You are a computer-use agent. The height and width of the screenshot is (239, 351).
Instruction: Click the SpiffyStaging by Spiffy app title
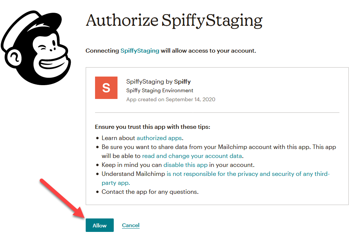coord(158,81)
